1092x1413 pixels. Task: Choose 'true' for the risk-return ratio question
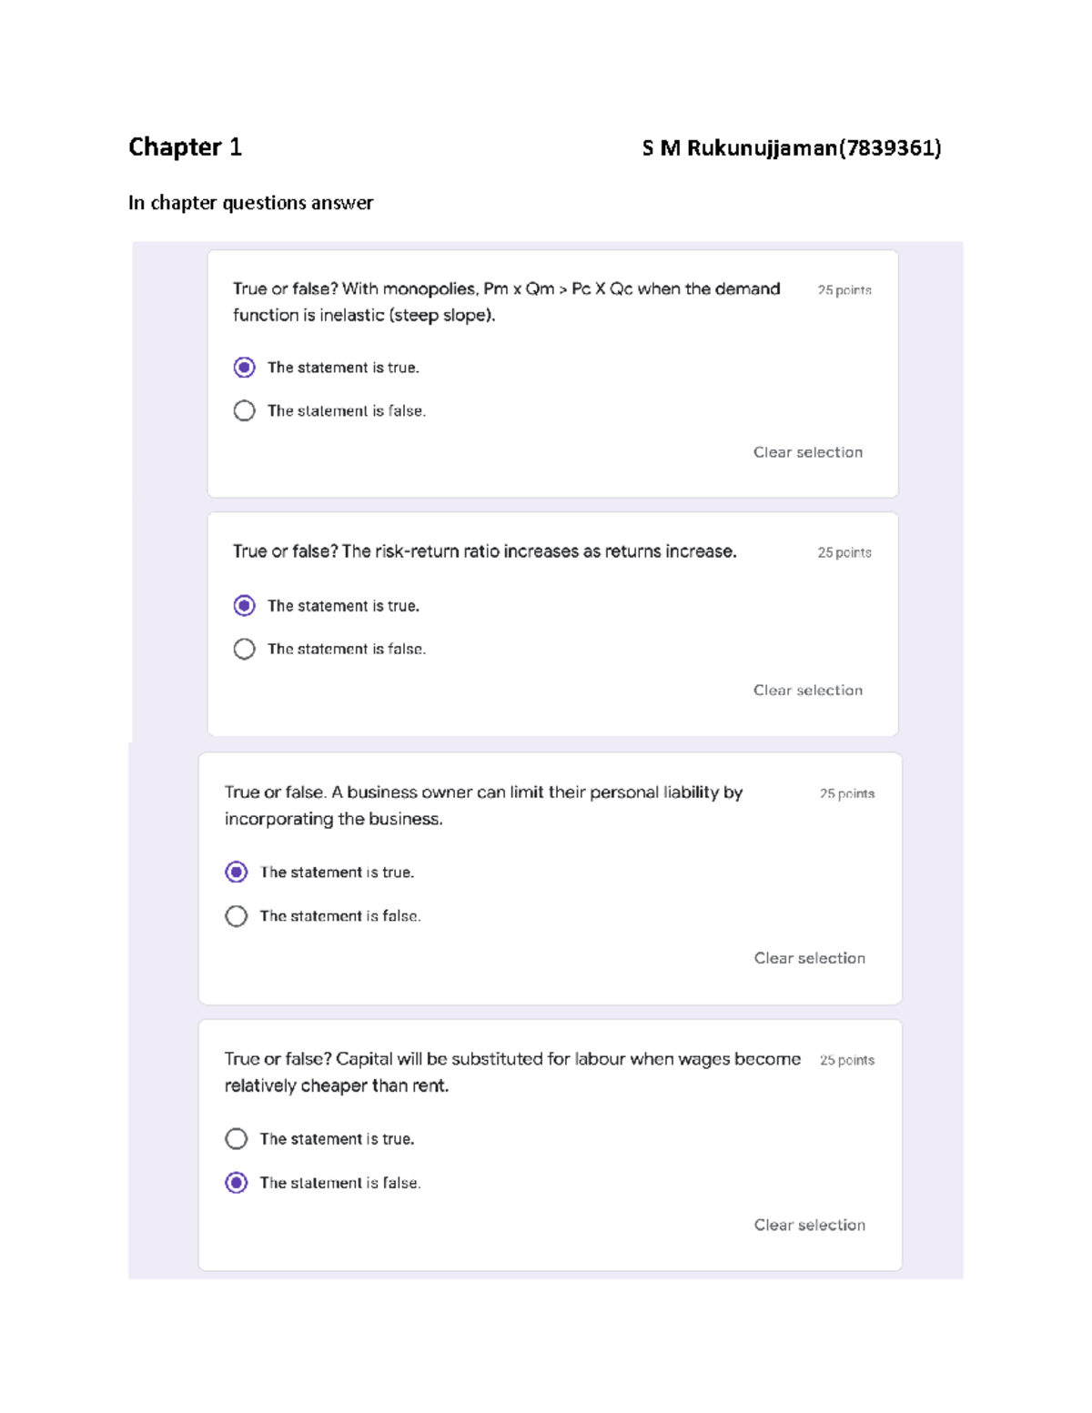244,606
